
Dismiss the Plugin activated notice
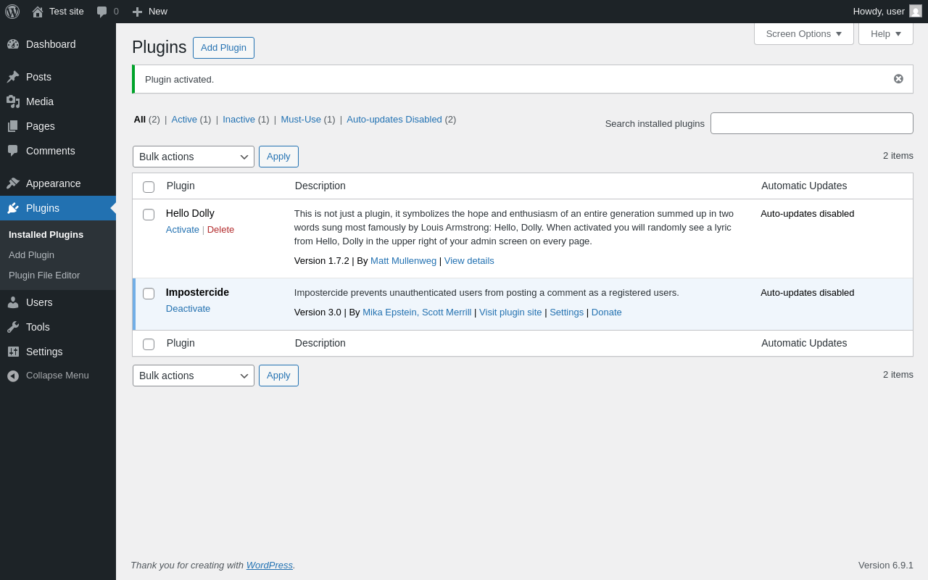click(898, 79)
